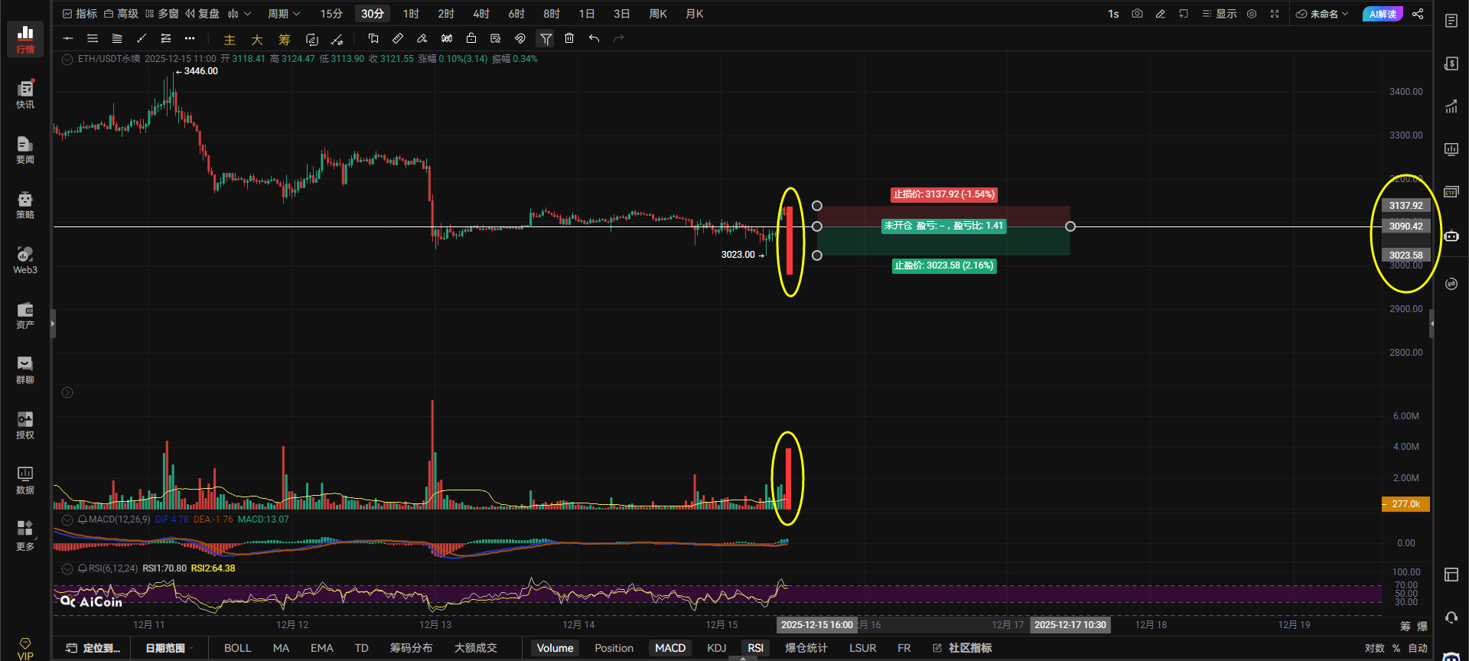
Task: Toggle the RSI indicator
Action: (755, 648)
